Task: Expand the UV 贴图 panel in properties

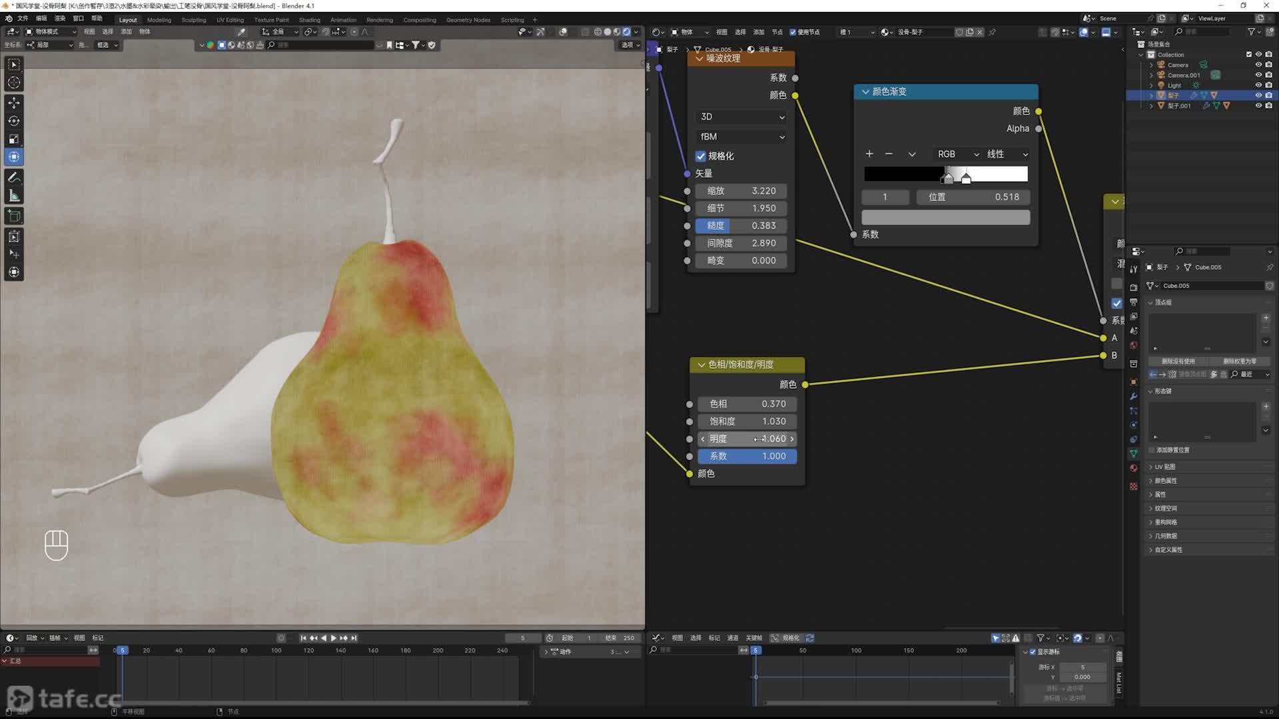Action: point(1164,467)
